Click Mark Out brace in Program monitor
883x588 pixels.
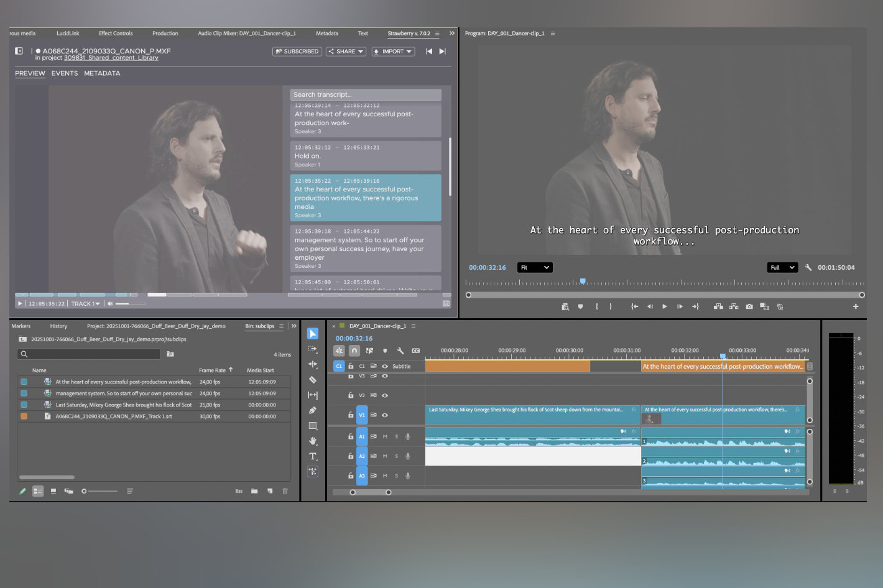click(611, 306)
